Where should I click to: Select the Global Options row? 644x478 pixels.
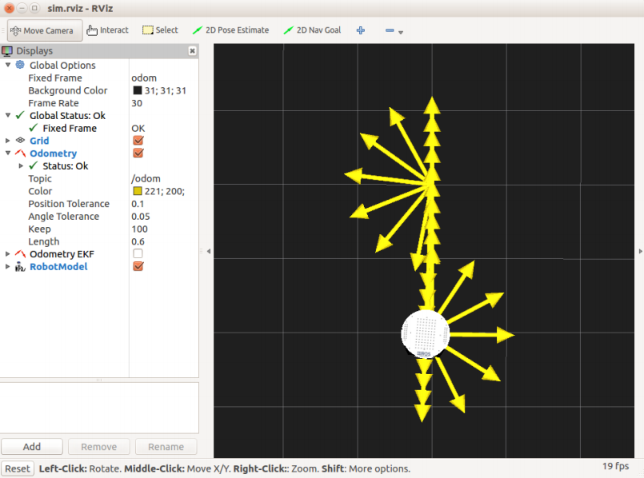(x=62, y=66)
